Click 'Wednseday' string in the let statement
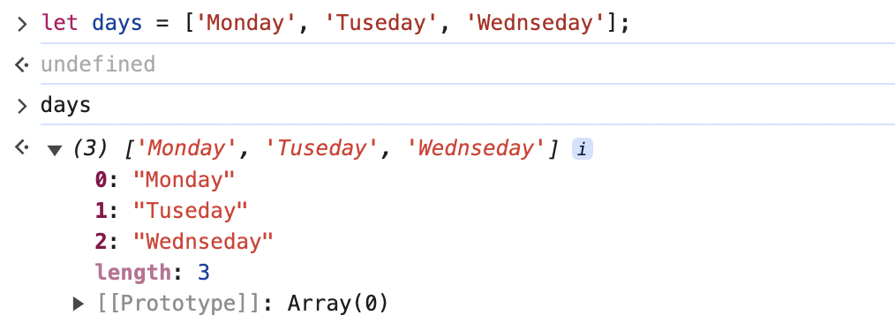Viewport: 895px width, 330px height. (x=536, y=24)
